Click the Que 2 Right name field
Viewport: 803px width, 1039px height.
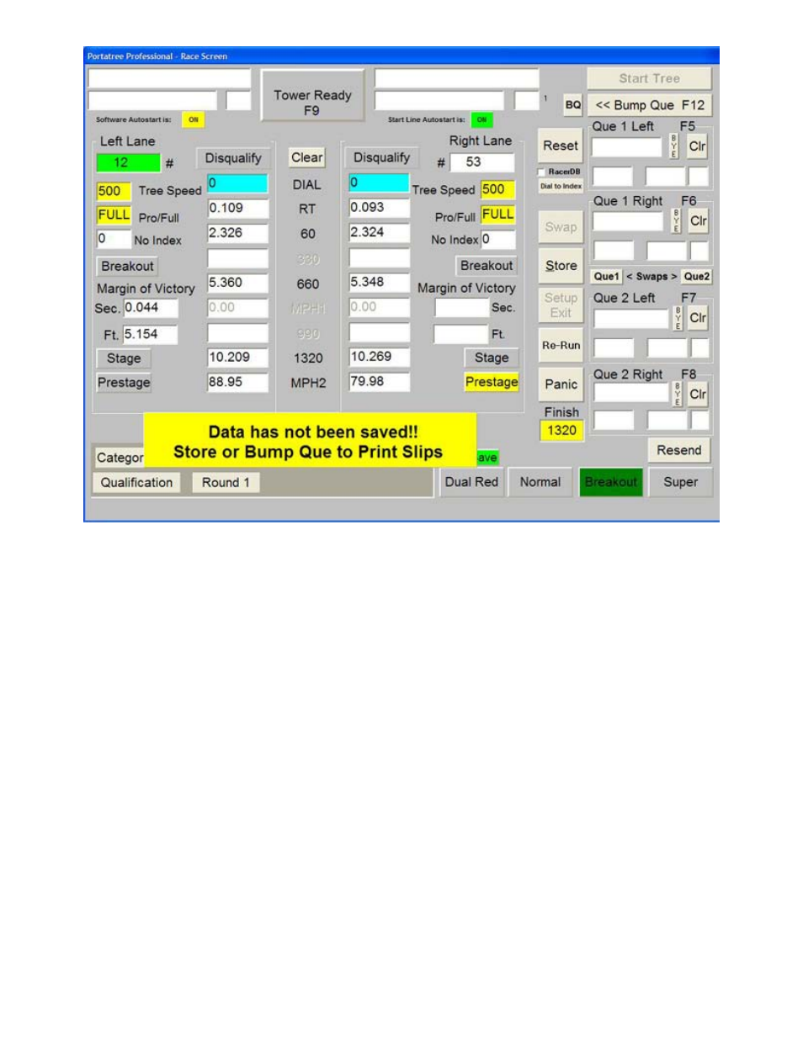pyautogui.click(x=631, y=394)
